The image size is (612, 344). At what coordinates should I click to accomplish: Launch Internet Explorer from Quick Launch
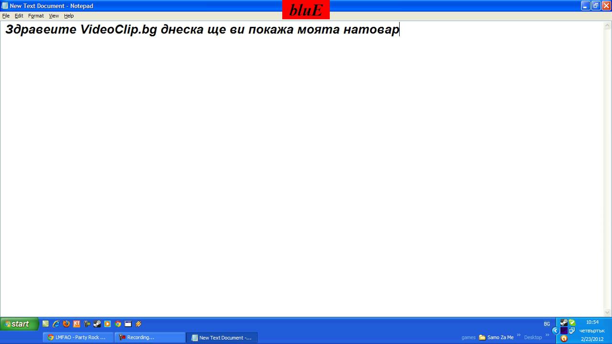pos(56,324)
